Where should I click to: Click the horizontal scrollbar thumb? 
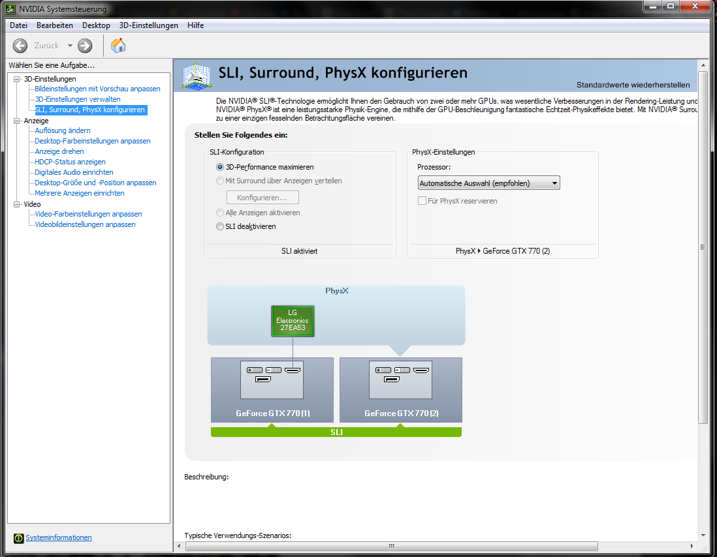[391, 546]
